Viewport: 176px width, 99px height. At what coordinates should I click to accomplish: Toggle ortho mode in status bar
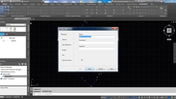116,97
